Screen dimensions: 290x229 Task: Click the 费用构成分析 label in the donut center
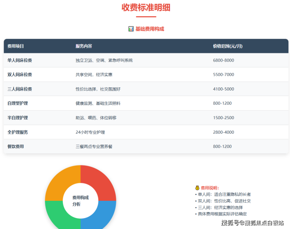pyautogui.click(x=80, y=201)
